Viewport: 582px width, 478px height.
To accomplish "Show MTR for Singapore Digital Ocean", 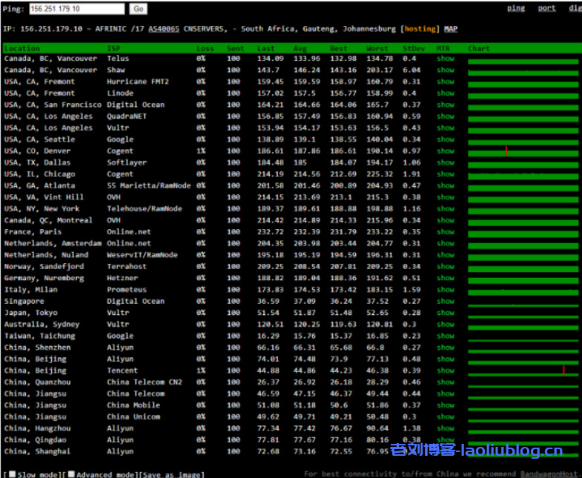I will [x=445, y=302].
